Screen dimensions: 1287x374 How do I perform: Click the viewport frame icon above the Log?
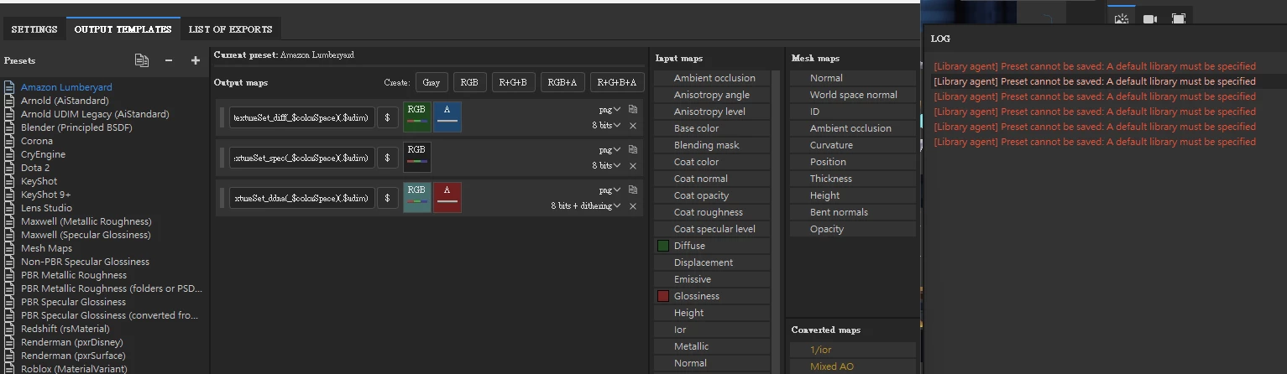point(1179,19)
